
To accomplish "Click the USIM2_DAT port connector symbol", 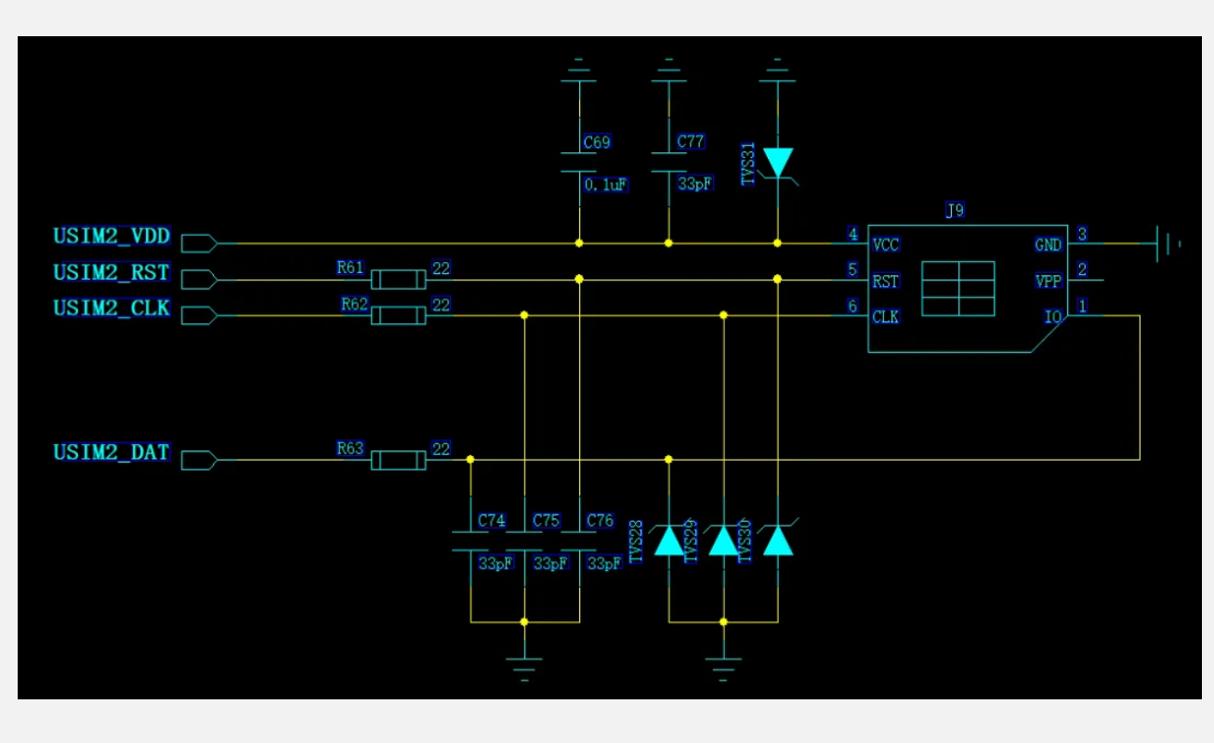I will pyautogui.click(x=200, y=460).
